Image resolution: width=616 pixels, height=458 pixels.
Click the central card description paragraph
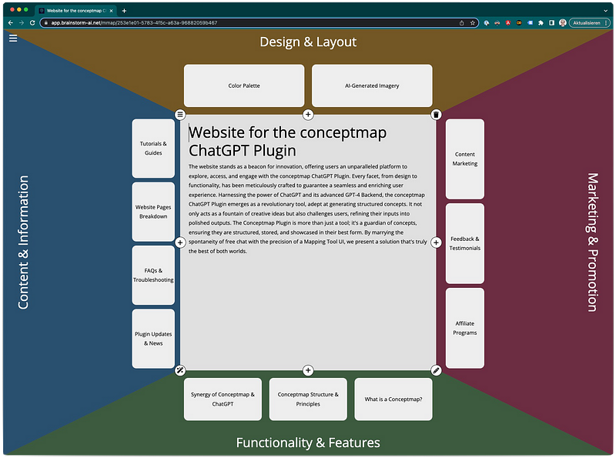tap(307, 209)
